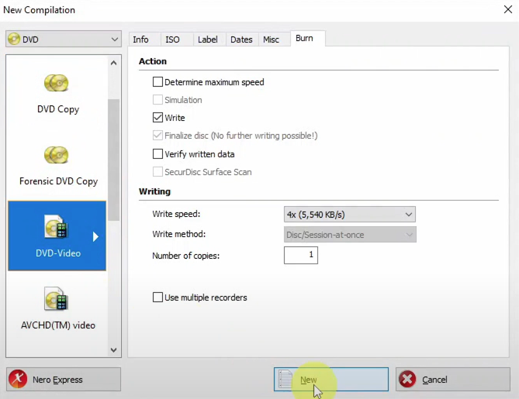Switch to the ISO tab
This screenshot has width=519, height=399.
pos(172,40)
